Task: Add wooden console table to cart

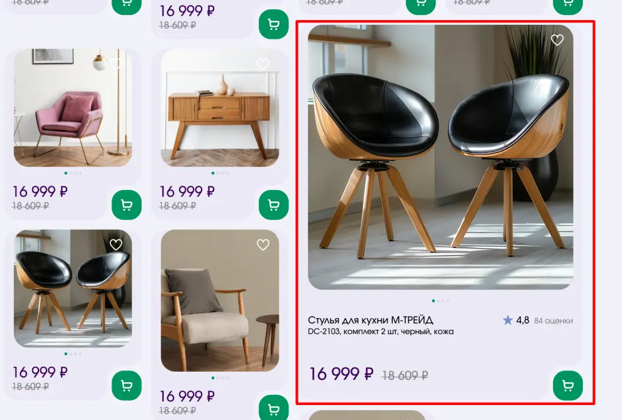Action: (274, 205)
